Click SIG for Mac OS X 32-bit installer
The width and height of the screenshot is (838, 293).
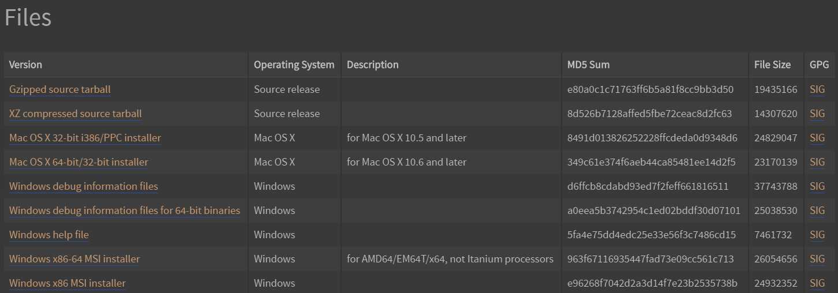coord(817,138)
